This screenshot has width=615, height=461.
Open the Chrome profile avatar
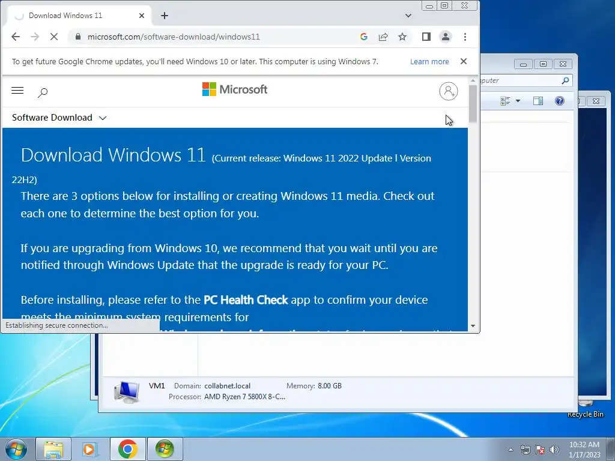[446, 37]
